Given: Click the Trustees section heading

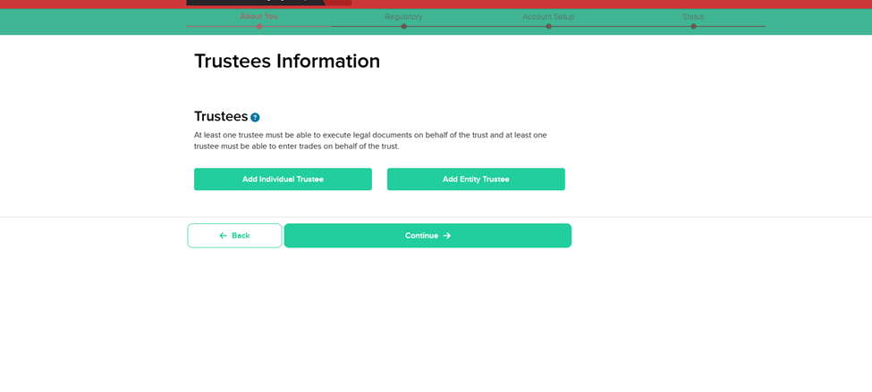Looking at the screenshot, I should 221,117.
